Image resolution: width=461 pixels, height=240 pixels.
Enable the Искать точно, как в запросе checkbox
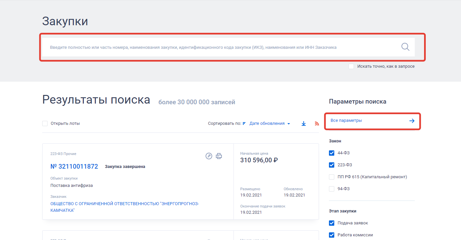coord(351,66)
